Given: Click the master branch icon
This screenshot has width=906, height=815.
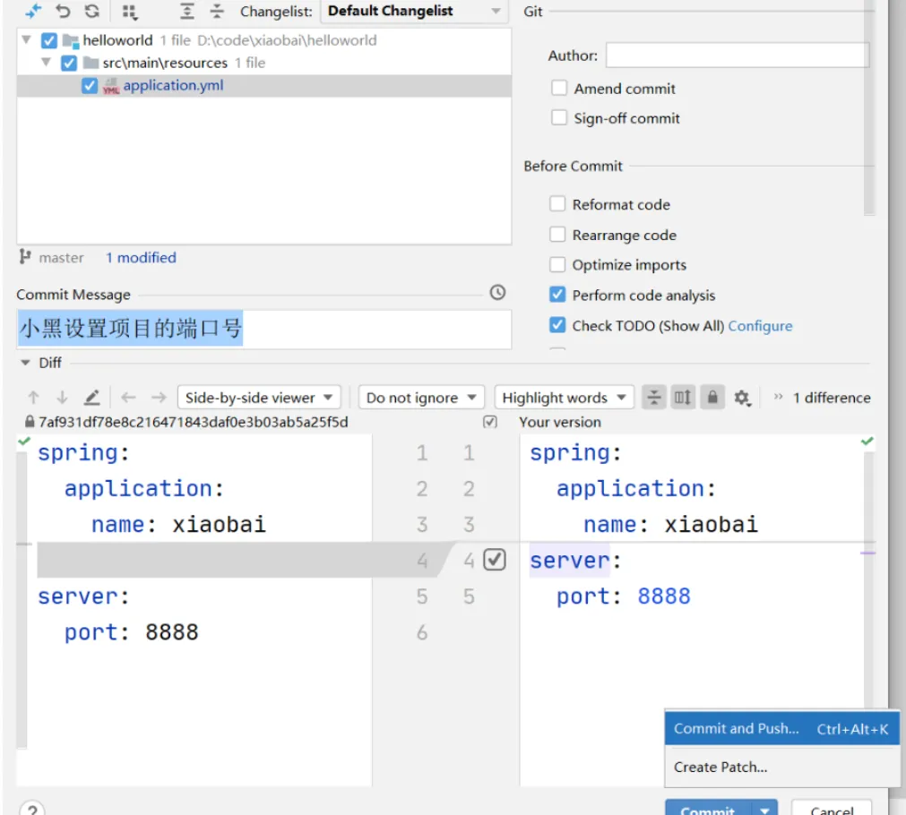Looking at the screenshot, I should tap(25, 256).
